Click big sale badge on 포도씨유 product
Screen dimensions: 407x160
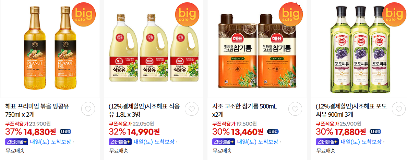click(394, 14)
